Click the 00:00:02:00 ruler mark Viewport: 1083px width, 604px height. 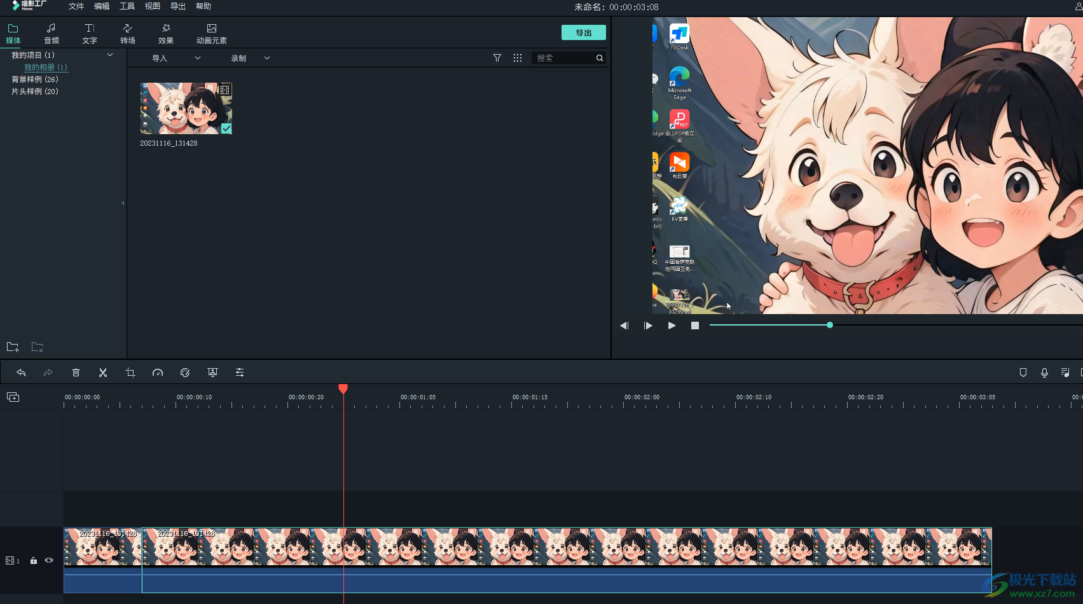(x=642, y=397)
